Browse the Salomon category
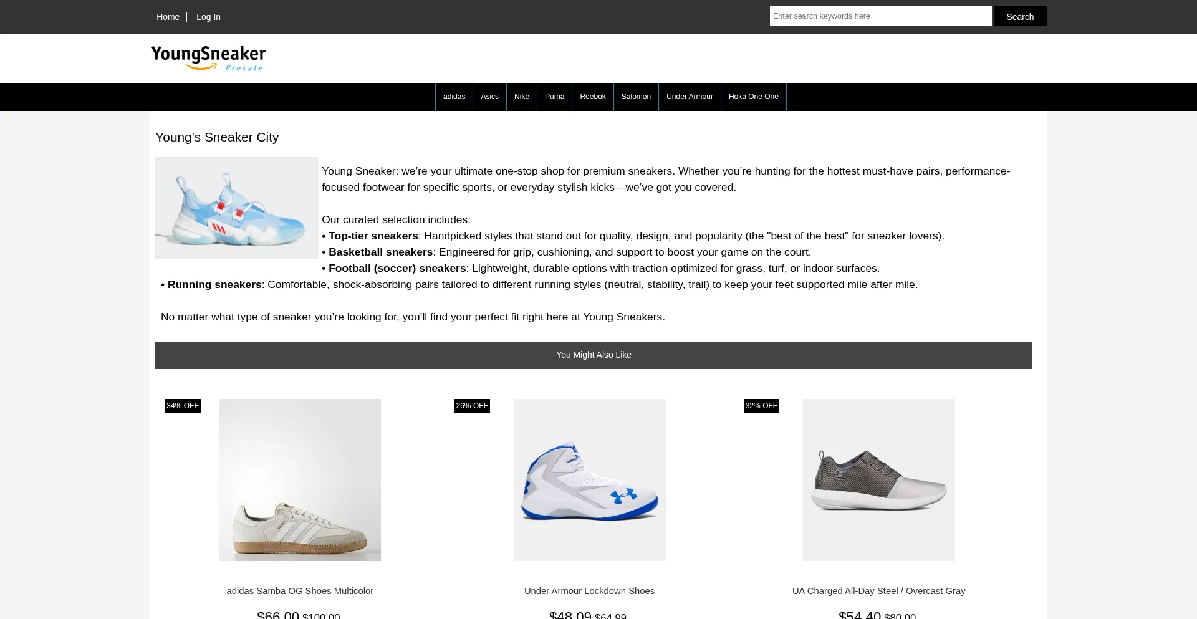Image resolution: width=1197 pixels, height=619 pixels. (x=636, y=97)
